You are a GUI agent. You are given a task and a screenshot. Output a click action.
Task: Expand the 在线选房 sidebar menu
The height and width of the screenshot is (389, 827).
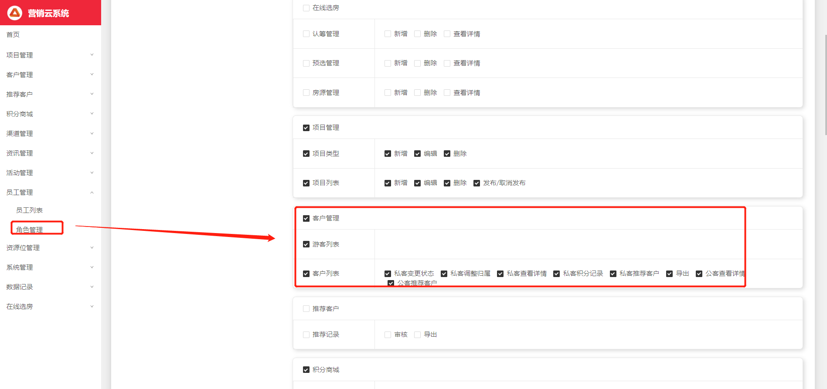(x=51, y=306)
